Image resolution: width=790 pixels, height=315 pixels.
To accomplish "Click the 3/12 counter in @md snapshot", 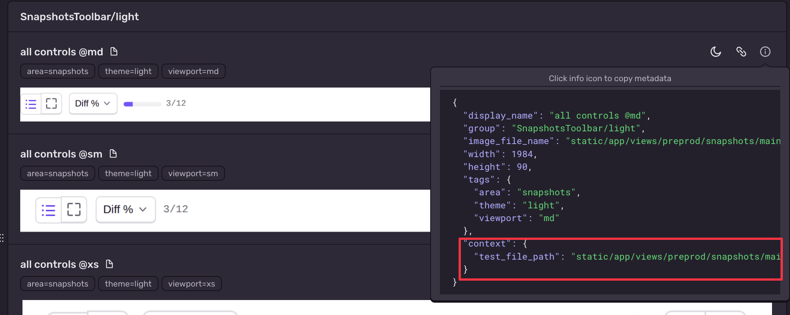I will 176,103.
